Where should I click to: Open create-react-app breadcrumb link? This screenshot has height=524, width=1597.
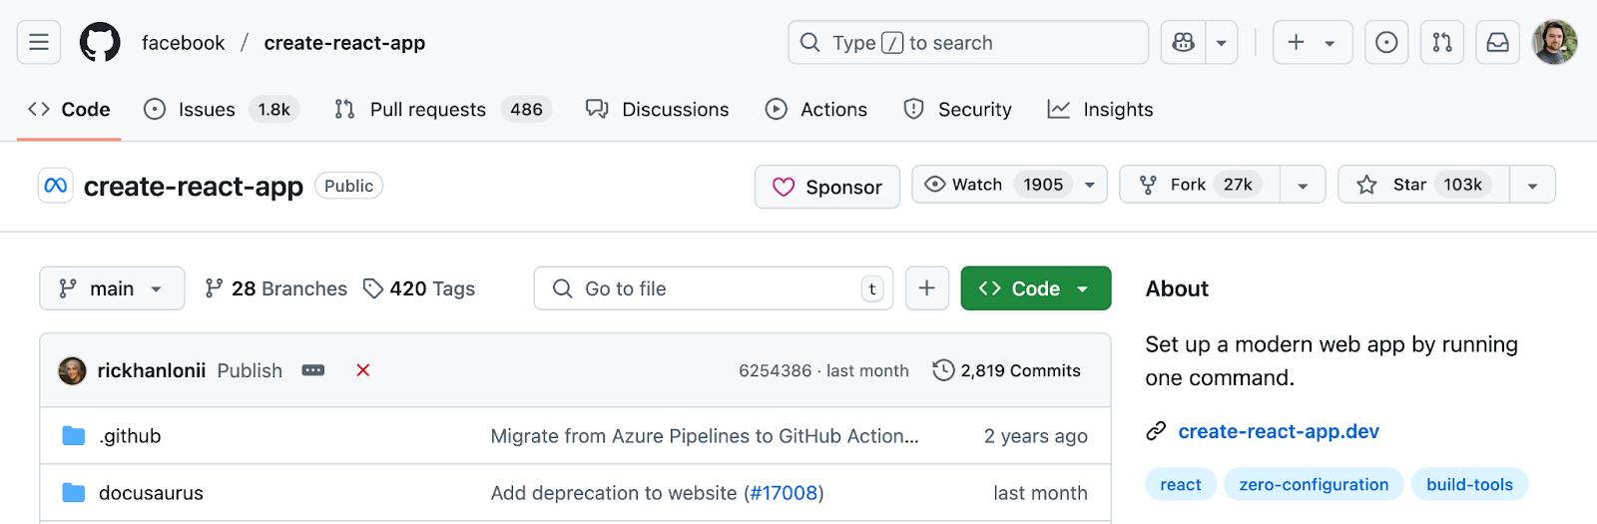pyautogui.click(x=344, y=43)
